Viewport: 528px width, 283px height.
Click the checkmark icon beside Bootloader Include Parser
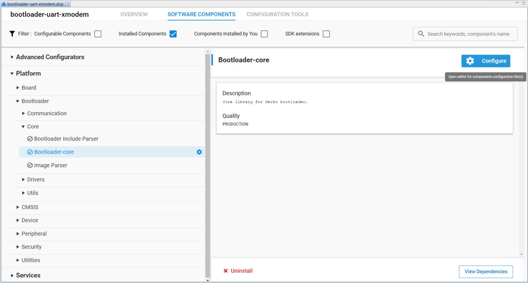[30, 139]
